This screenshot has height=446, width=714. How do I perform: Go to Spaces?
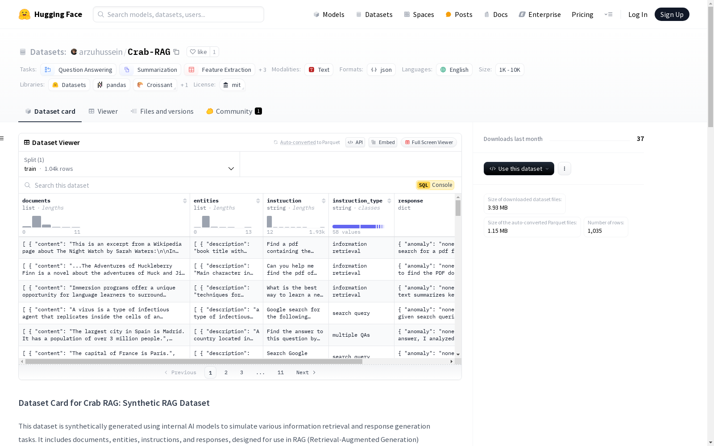click(419, 14)
